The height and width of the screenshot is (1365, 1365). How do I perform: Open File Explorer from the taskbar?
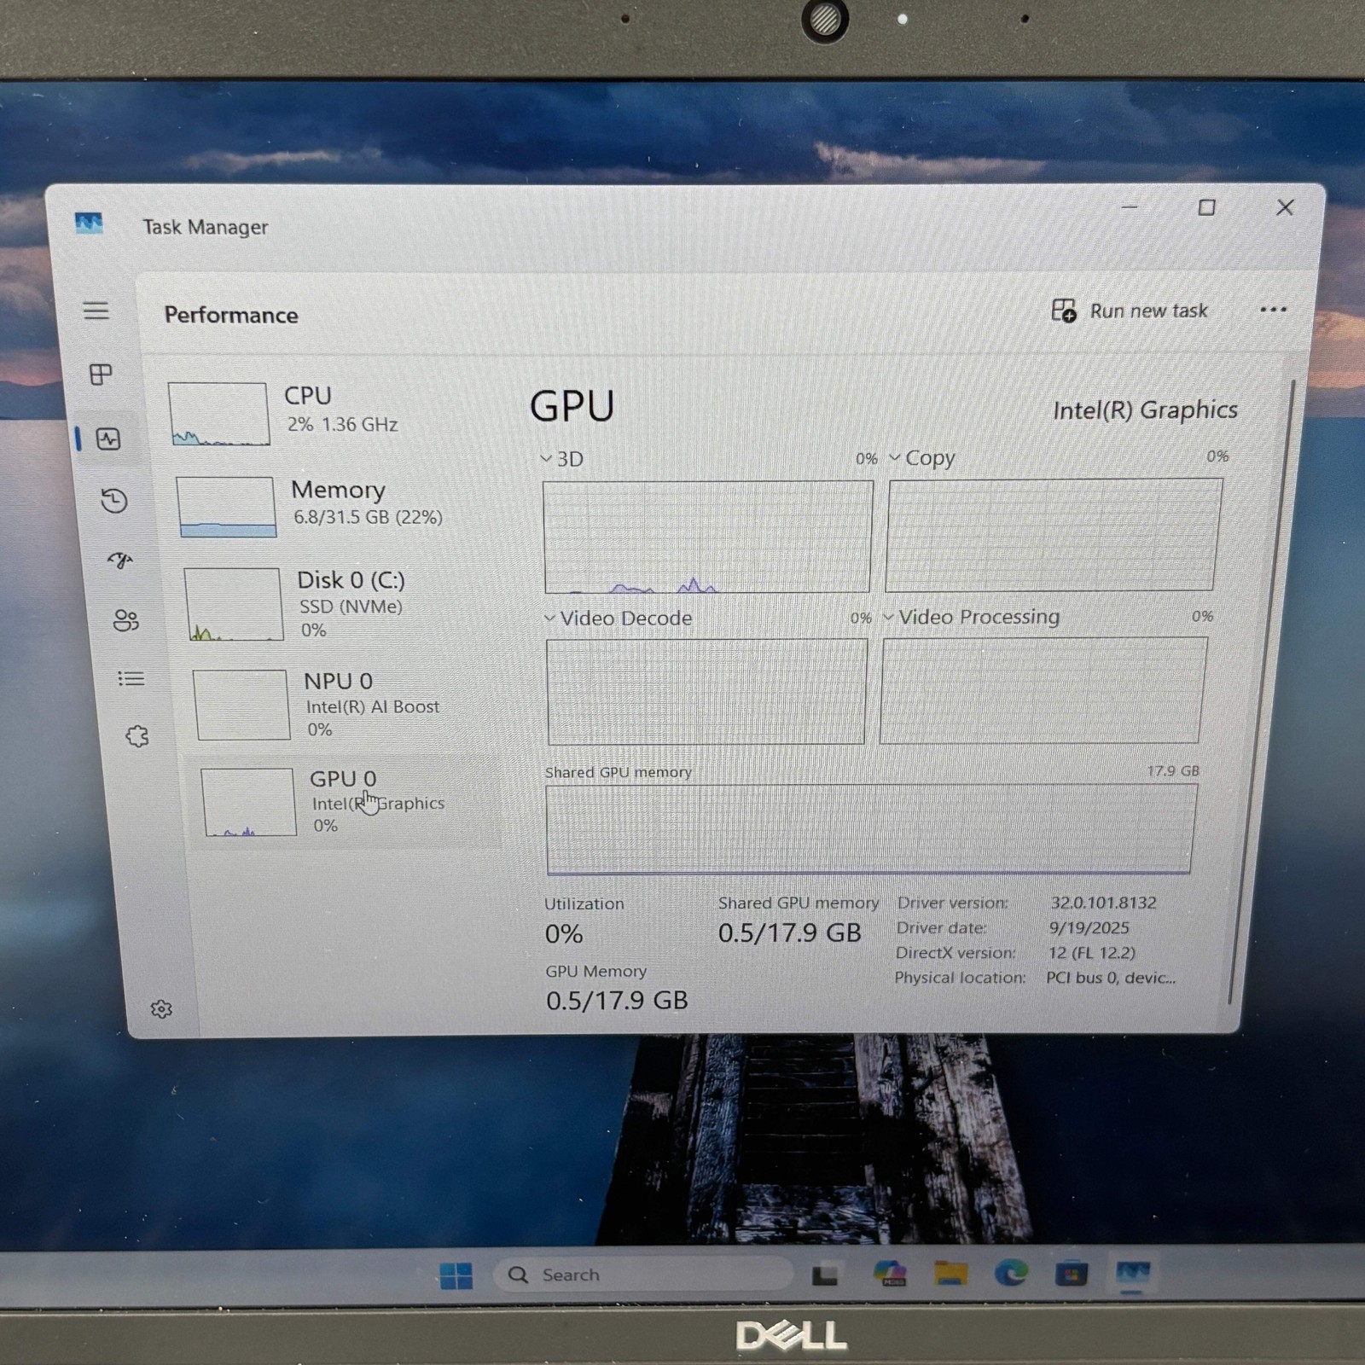(x=950, y=1274)
